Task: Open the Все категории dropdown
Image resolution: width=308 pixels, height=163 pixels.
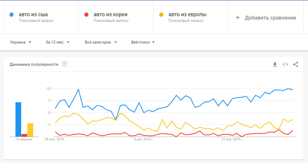Action: pyautogui.click(x=101, y=42)
